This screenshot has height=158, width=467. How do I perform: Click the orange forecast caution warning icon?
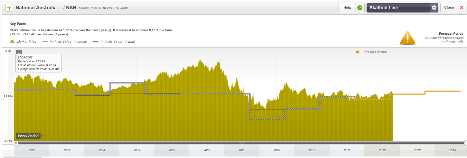click(x=407, y=38)
